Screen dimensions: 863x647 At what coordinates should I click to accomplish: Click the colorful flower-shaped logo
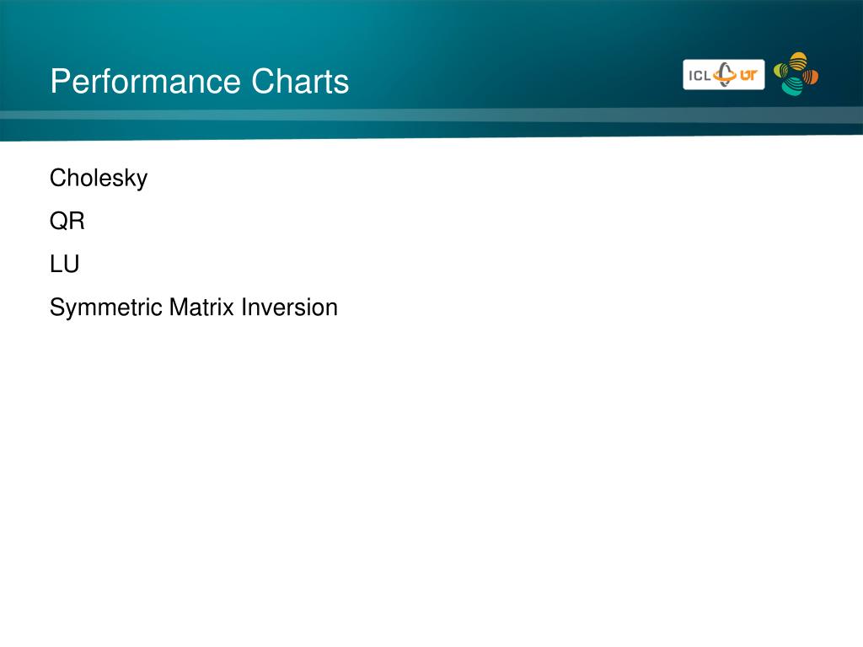796,74
